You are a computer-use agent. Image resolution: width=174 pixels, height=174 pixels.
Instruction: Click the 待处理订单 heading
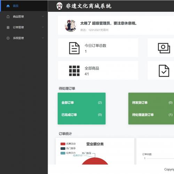coord(67,88)
